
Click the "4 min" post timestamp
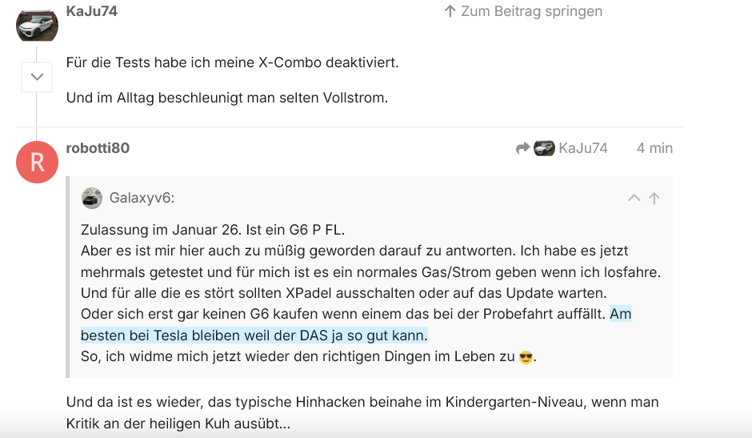654,148
